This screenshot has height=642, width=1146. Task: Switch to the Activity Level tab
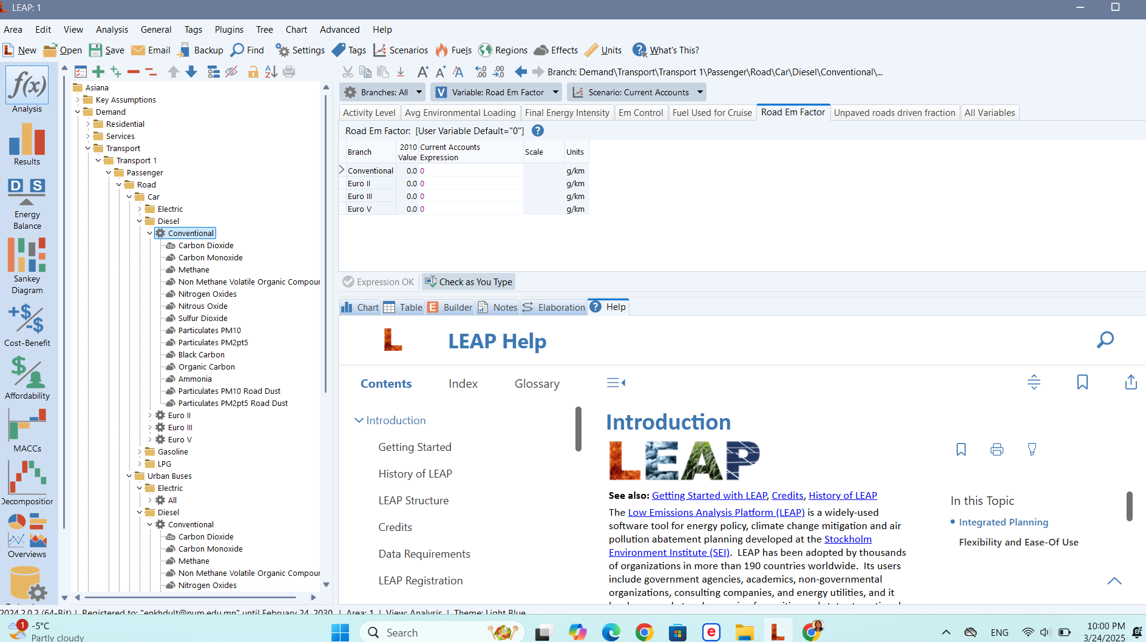tap(369, 112)
